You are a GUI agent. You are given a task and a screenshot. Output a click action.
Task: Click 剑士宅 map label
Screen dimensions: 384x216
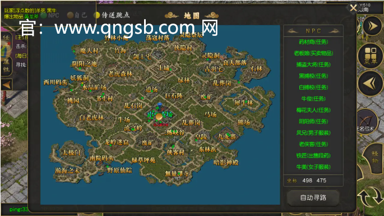click(142, 57)
